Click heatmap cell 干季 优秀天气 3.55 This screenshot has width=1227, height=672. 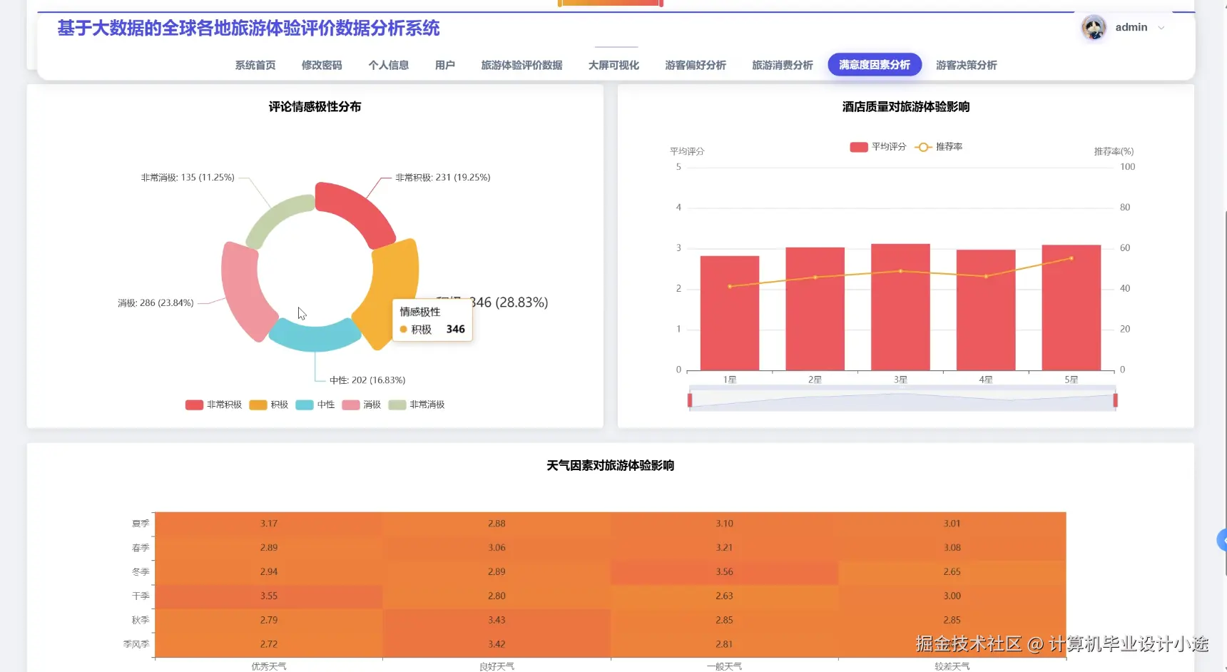point(269,596)
